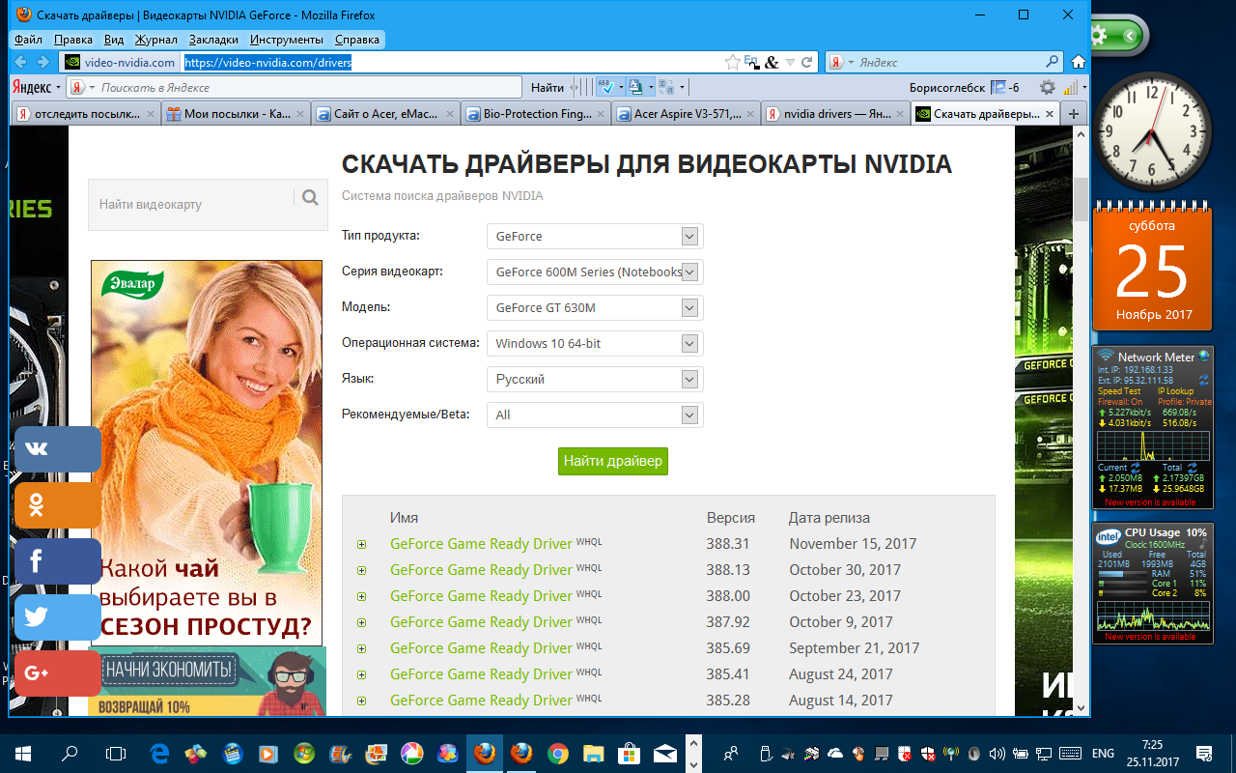Open the Справка menu
The width and height of the screenshot is (1236, 773).
click(357, 40)
